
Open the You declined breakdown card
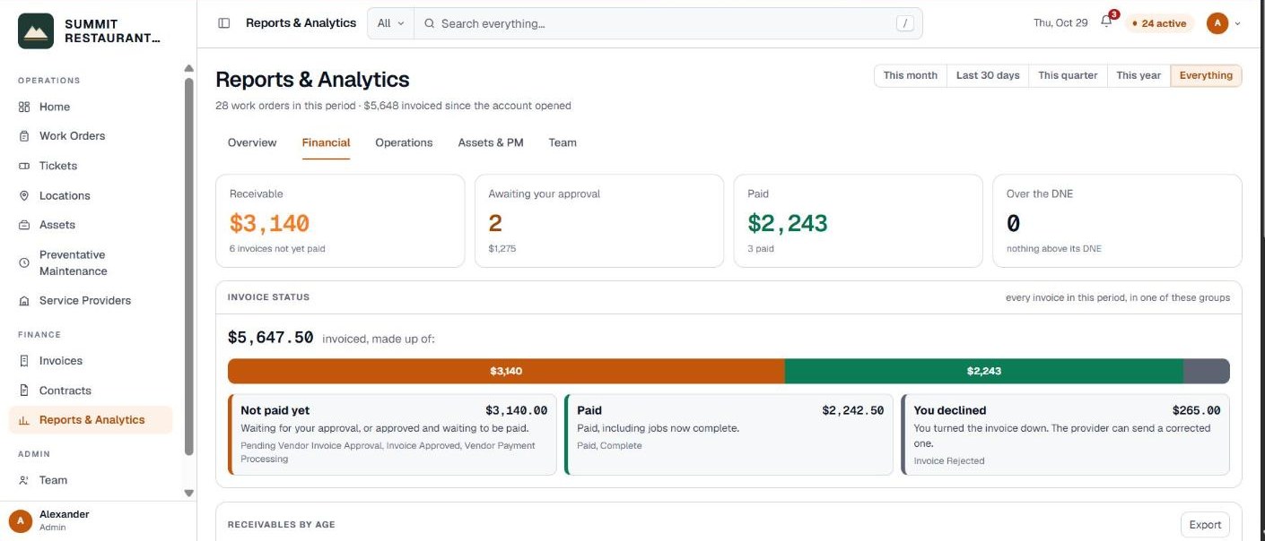pos(1065,434)
